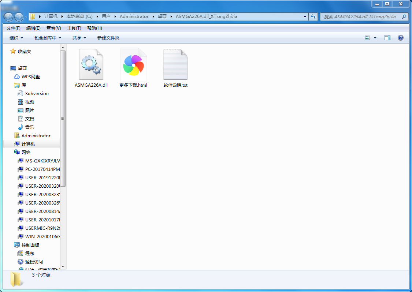Click the navigation pane scroll down arrow
This screenshot has height=292, width=412.
pos(63,266)
